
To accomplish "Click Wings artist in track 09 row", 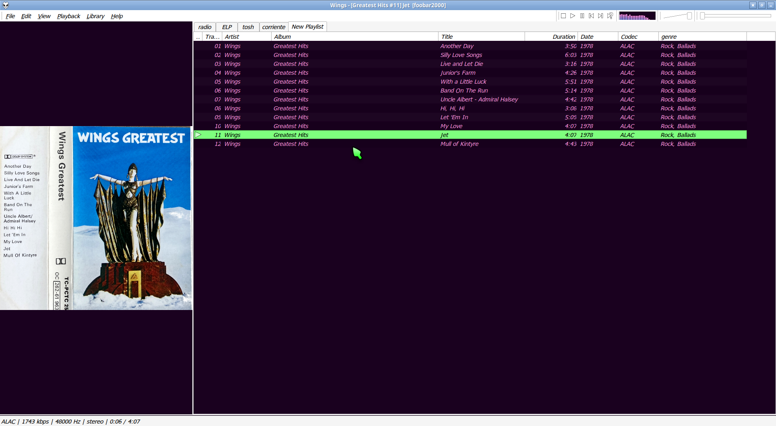I will [x=232, y=117].
